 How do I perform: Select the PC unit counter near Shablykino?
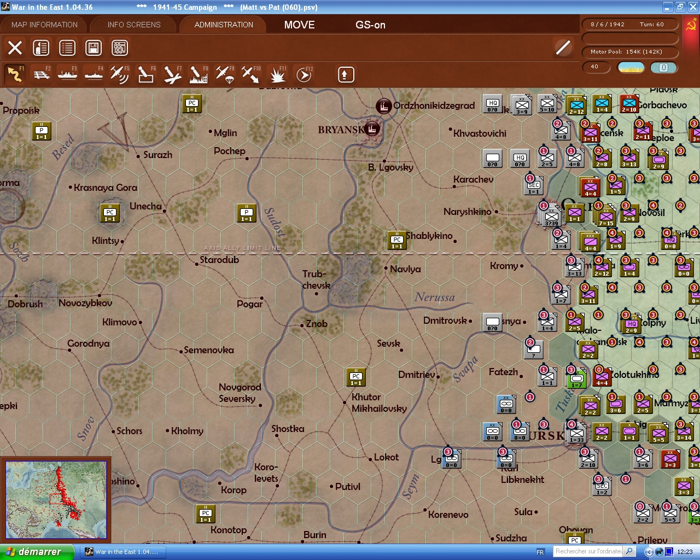click(397, 241)
